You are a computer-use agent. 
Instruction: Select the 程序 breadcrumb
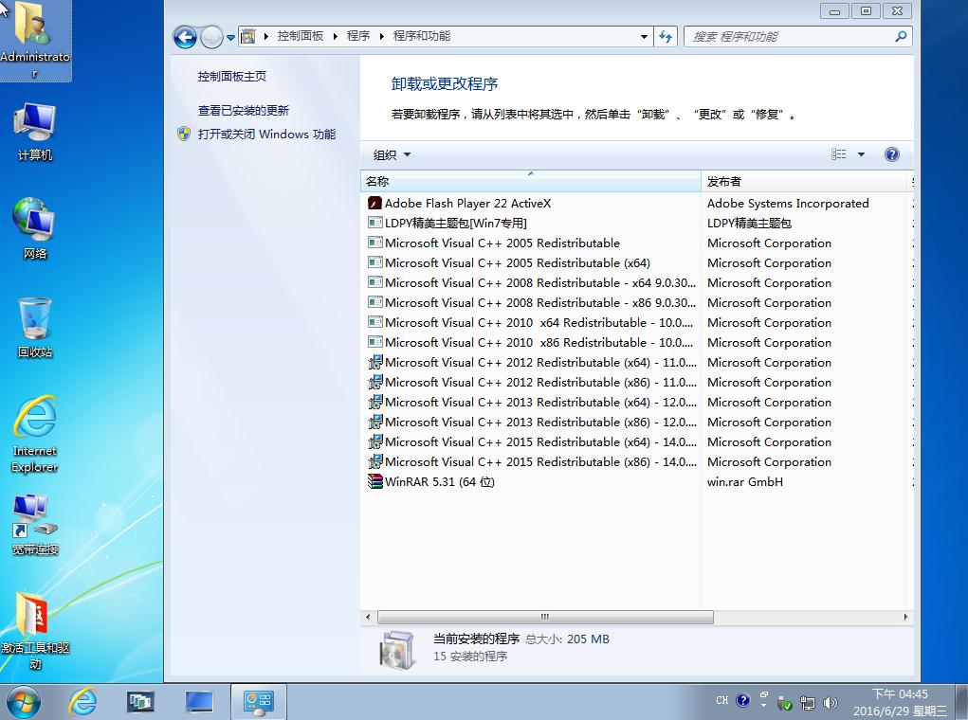point(358,36)
